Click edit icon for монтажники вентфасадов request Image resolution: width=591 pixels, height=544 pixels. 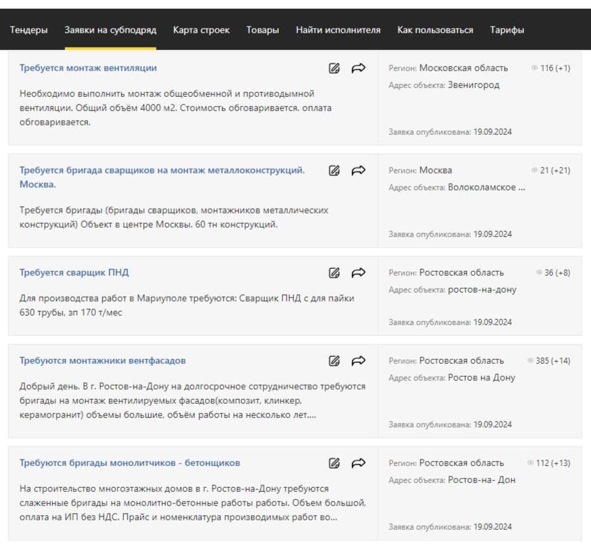click(x=334, y=360)
